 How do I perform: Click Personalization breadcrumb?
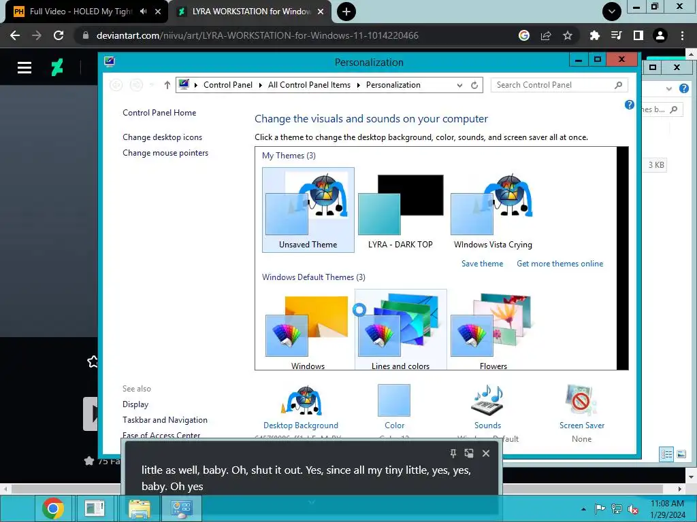click(x=393, y=85)
